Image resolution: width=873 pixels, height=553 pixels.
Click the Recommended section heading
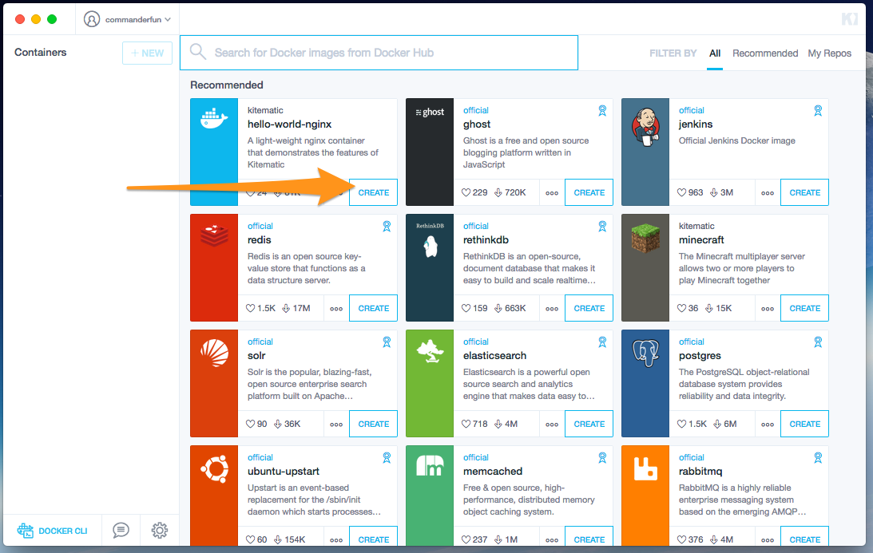pyautogui.click(x=227, y=85)
